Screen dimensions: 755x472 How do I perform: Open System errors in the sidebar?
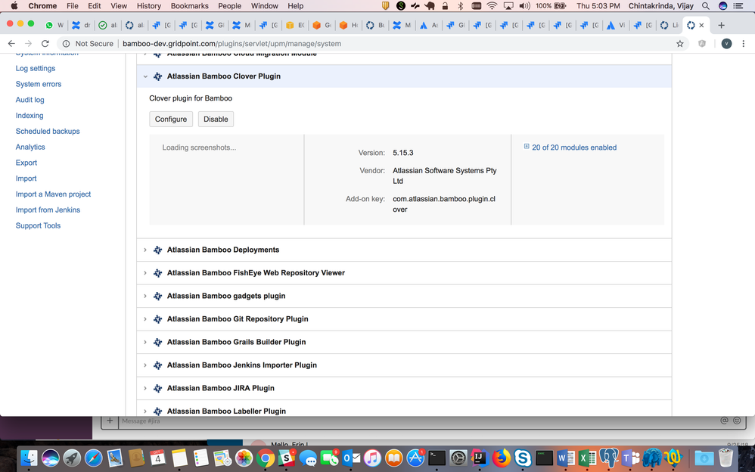click(39, 84)
